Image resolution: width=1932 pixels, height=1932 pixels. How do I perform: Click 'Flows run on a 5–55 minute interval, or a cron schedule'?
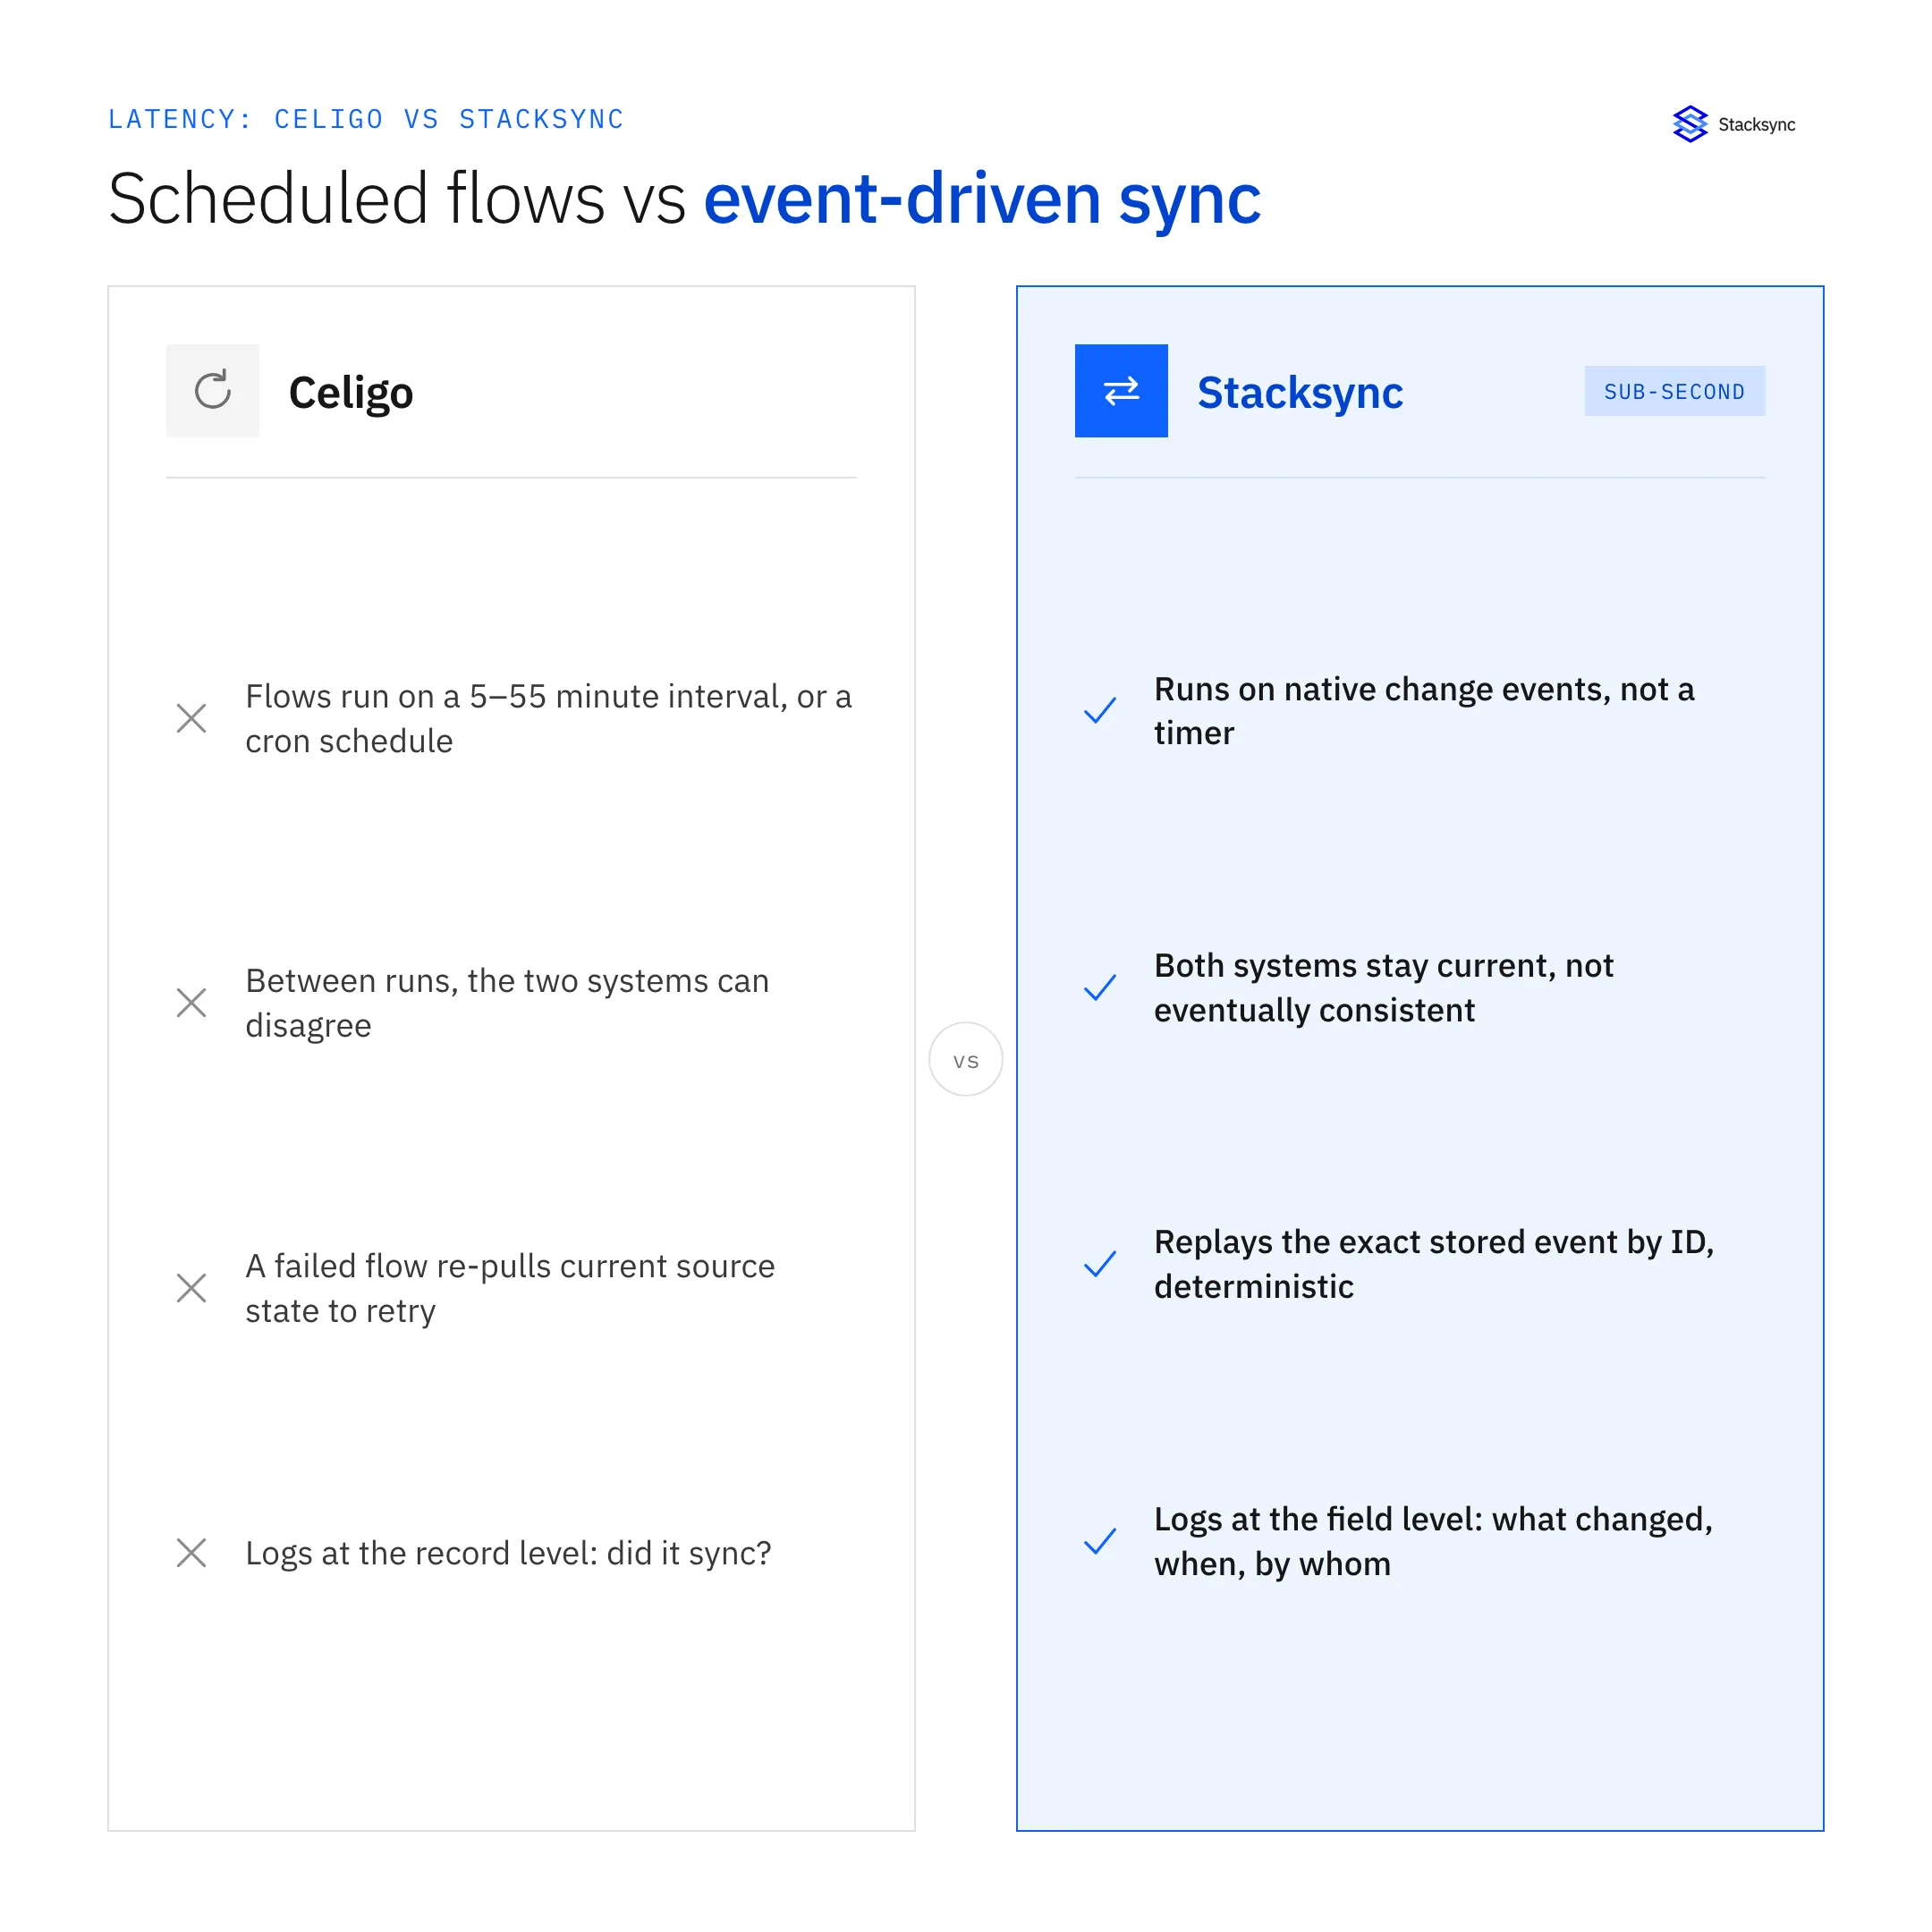tap(548, 718)
